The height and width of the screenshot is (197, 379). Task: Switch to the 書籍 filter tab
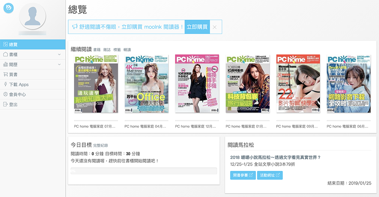[97, 50]
